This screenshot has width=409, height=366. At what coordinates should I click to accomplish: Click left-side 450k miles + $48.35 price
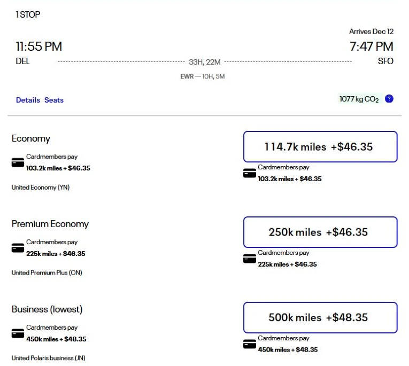56,339
